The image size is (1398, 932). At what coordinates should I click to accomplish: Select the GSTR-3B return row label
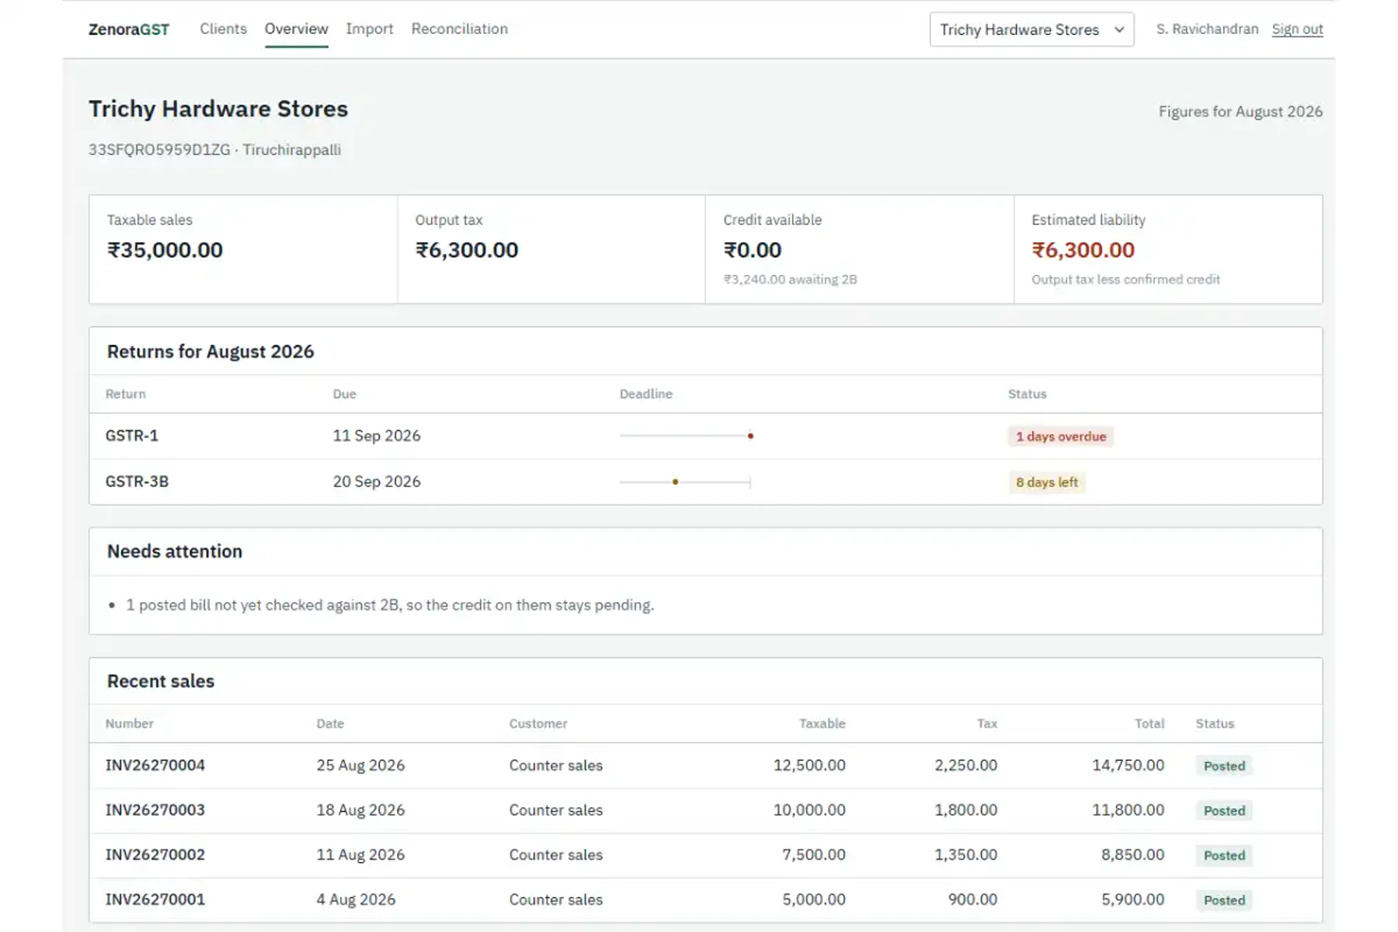tap(137, 482)
